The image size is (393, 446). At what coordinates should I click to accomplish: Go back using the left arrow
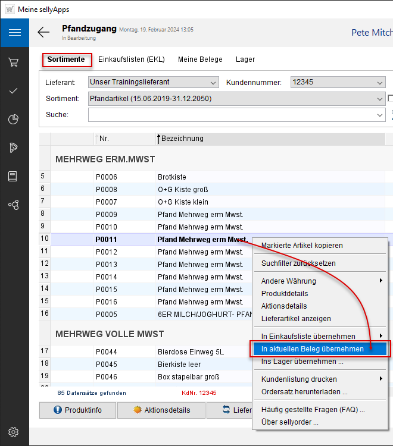coord(43,32)
